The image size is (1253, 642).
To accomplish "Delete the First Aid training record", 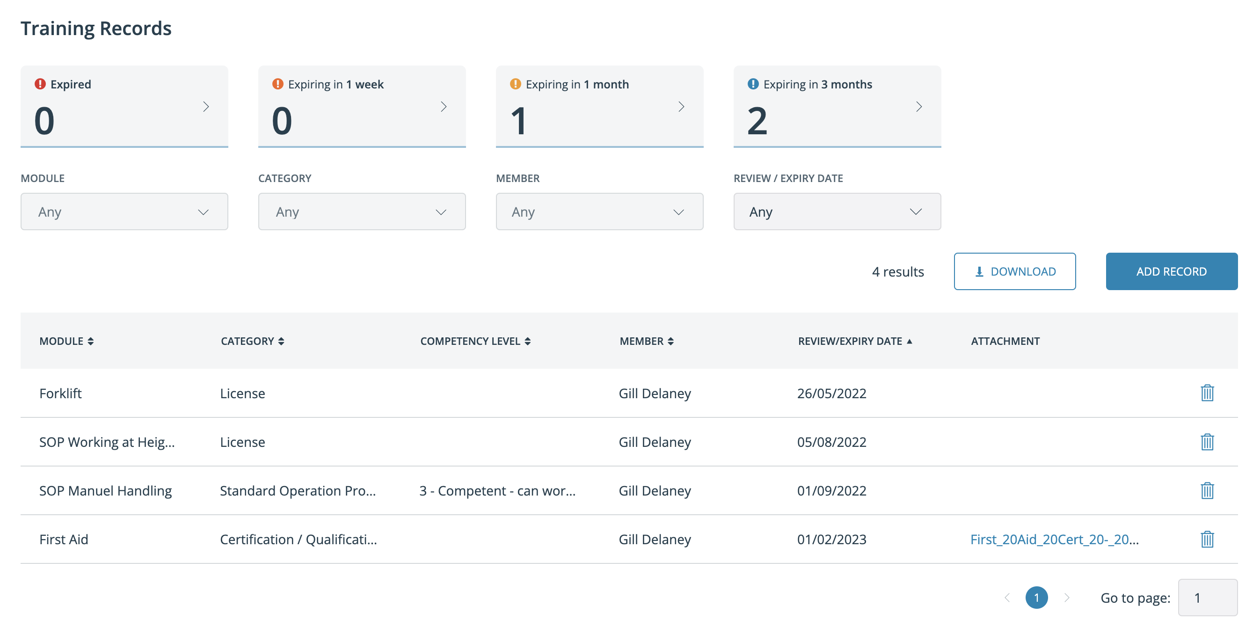I will click(1207, 539).
